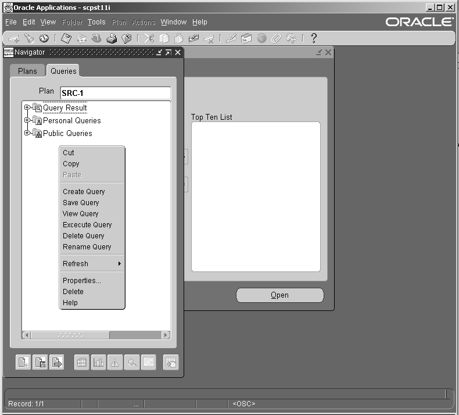Click the Paste clipboard toolbar icon
This screenshot has height=415, width=459.
point(178,38)
